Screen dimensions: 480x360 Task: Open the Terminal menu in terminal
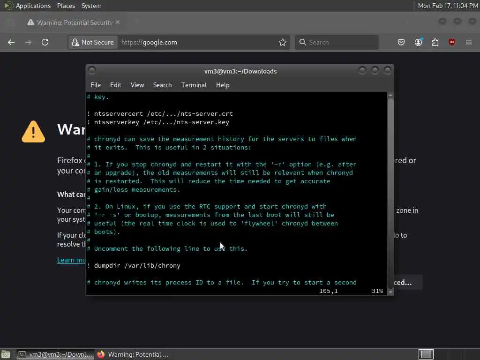(194, 85)
